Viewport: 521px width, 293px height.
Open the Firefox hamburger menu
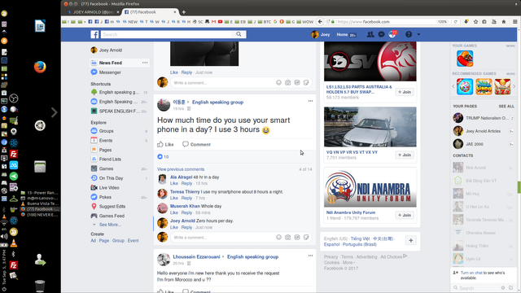coord(514,22)
